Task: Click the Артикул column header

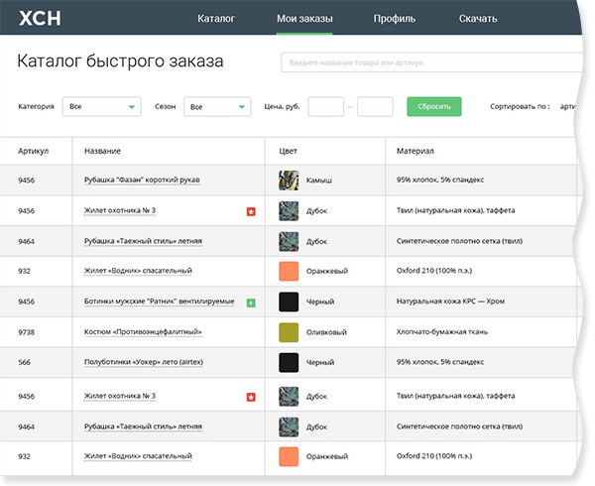Action: 34,151
